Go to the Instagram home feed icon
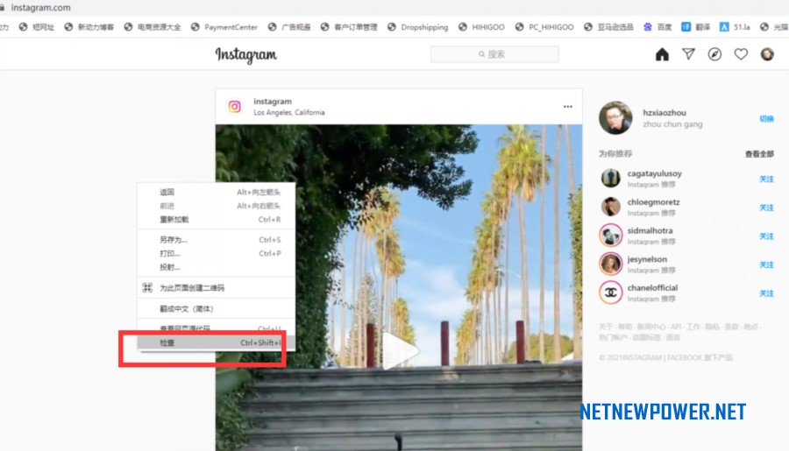The image size is (789, 451). [x=662, y=54]
